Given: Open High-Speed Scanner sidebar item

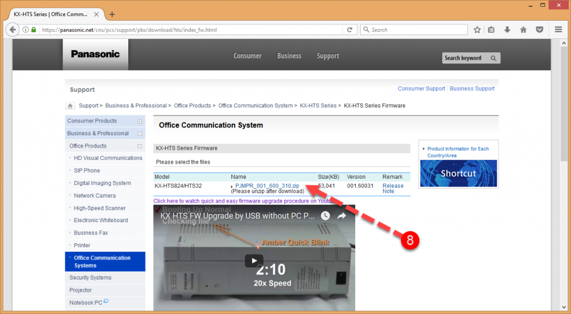Looking at the screenshot, I should click(99, 208).
